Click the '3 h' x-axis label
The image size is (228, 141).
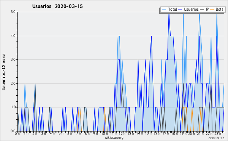coord(43,134)
